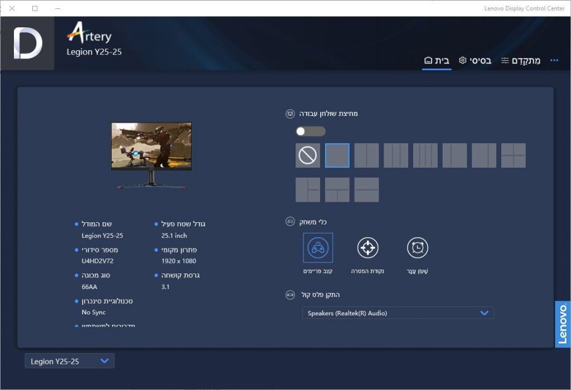
Task: Minimize the Lenovo Display Control Center window
Action: click(x=57, y=8)
